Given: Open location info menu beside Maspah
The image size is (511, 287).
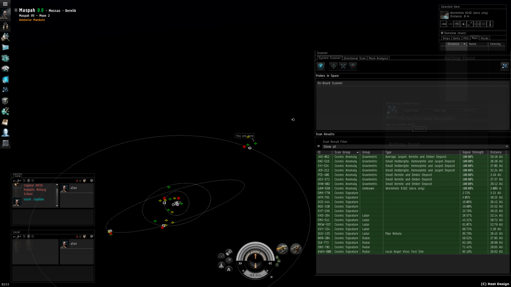Looking at the screenshot, I should coord(16,10).
